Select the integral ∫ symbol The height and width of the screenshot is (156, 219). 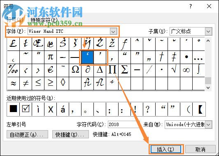(x=198, y=70)
